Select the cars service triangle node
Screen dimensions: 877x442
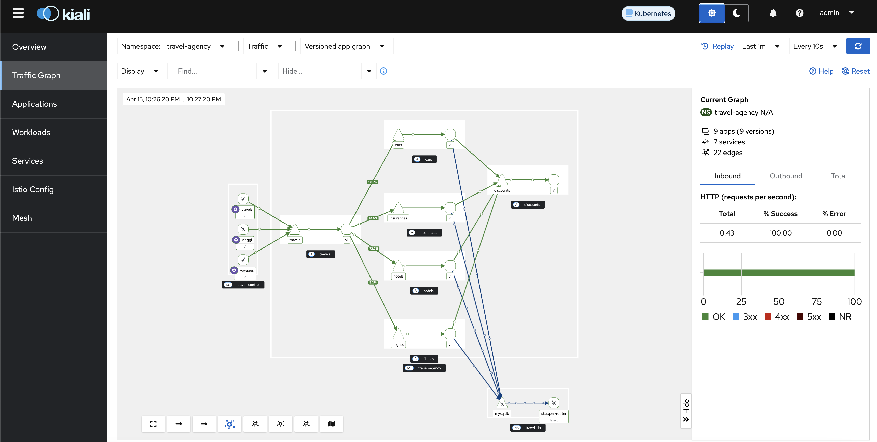click(x=398, y=135)
